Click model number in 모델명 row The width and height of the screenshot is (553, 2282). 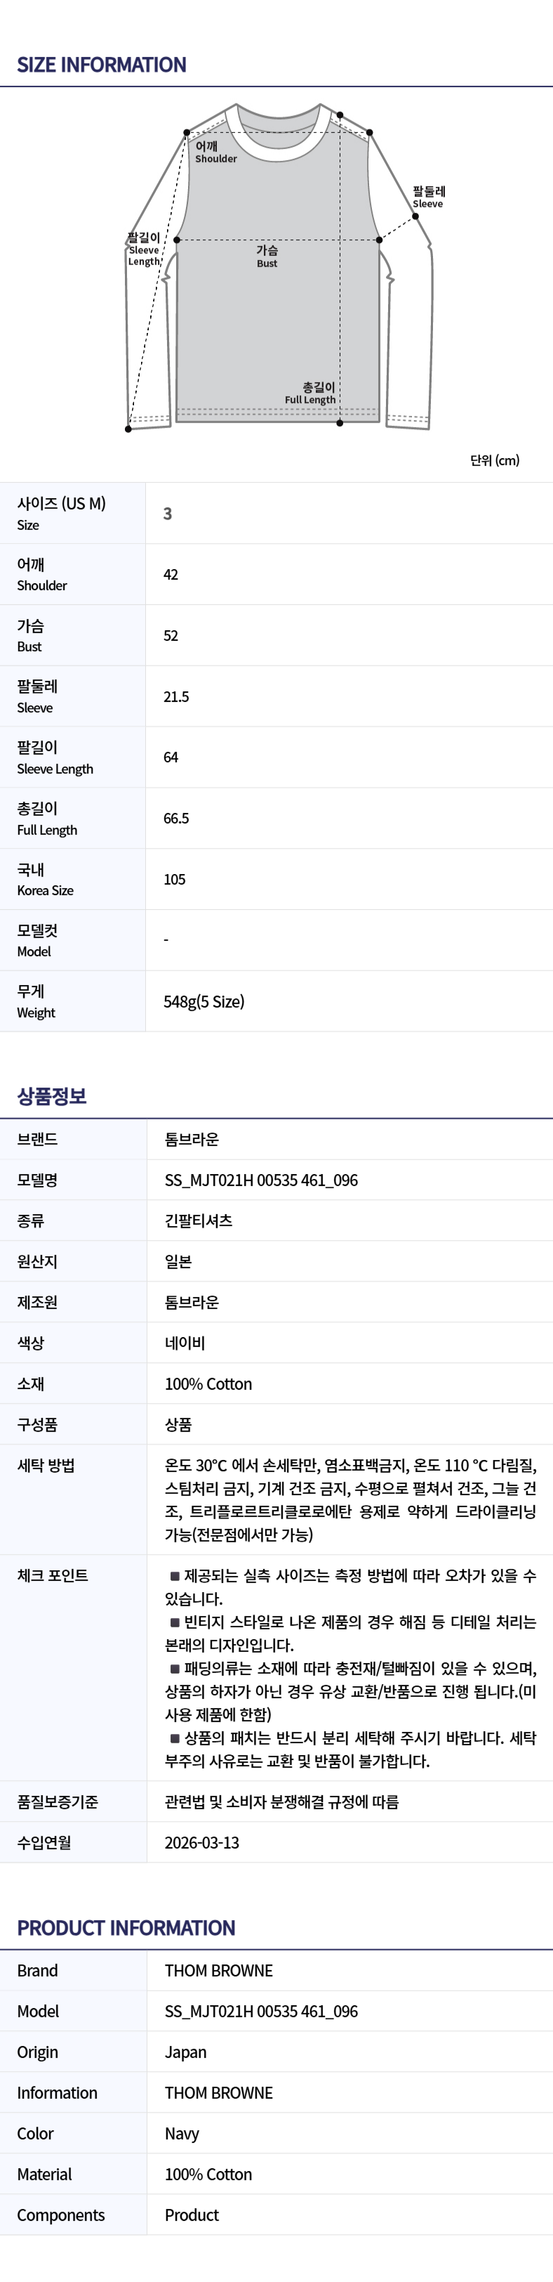point(261,1180)
